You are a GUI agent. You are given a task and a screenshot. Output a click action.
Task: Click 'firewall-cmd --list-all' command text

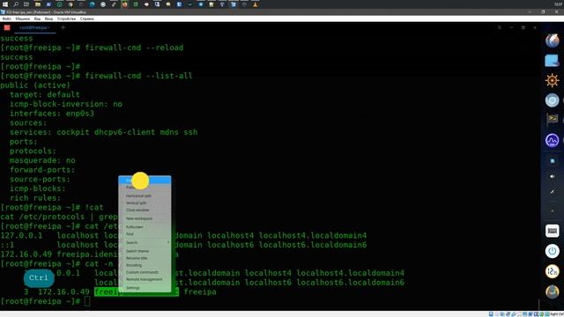point(138,76)
